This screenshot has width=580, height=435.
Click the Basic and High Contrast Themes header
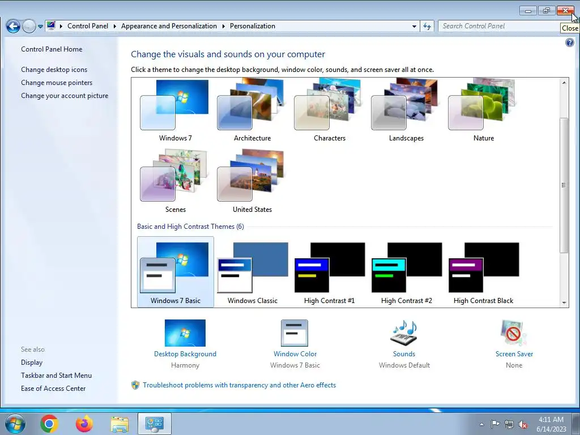(x=190, y=227)
